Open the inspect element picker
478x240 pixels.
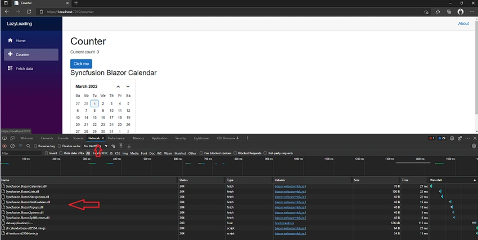coord(4,138)
